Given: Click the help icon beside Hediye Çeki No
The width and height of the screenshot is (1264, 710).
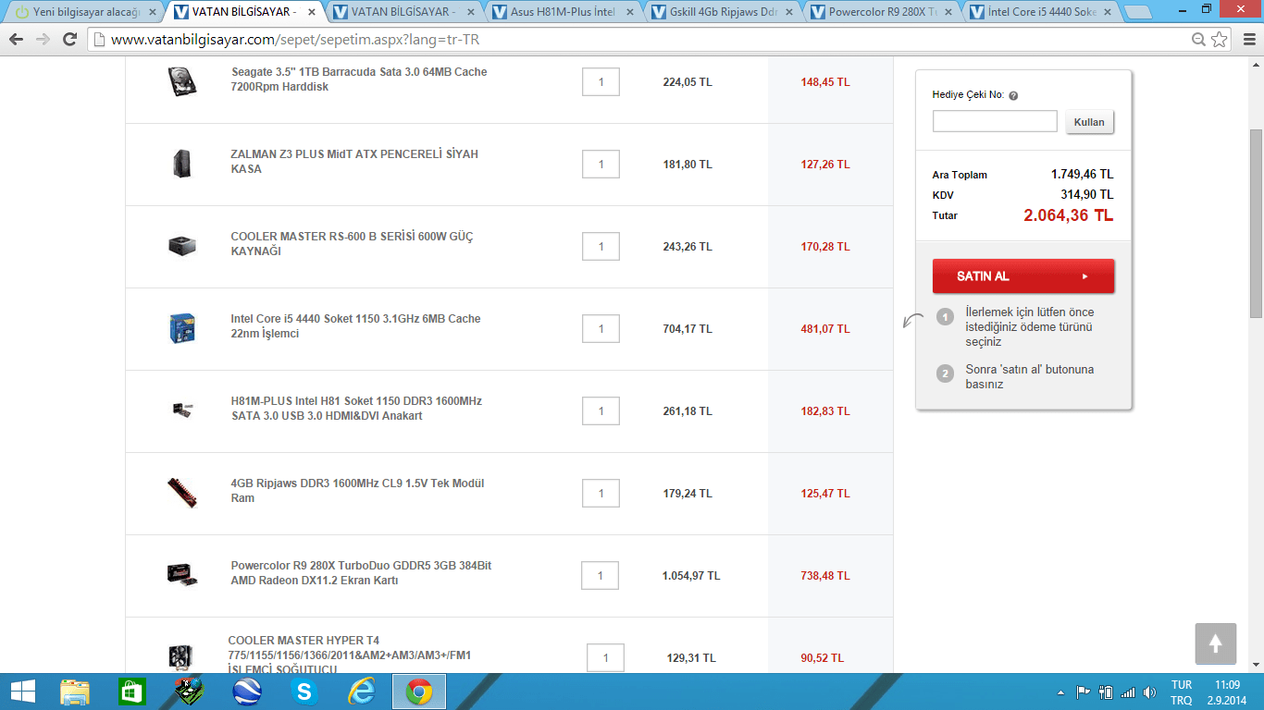Looking at the screenshot, I should [1013, 95].
